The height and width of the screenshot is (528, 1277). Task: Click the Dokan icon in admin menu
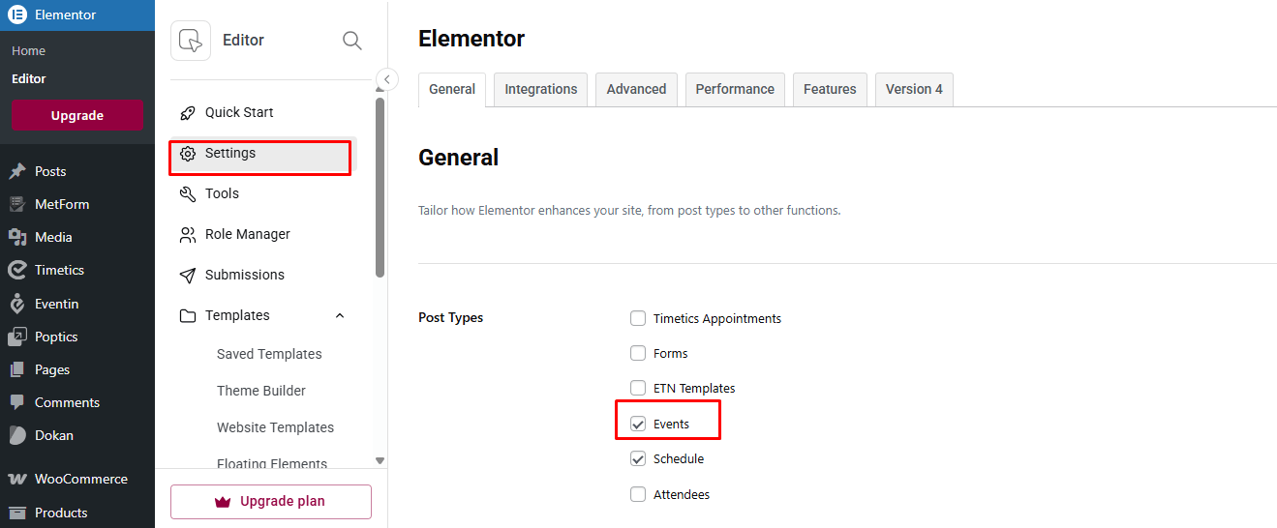click(17, 435)
